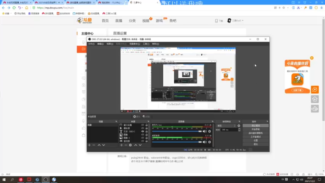Open the microphone audio settings gear
Viewport: 325px width, 183px height.
(210, 131)
